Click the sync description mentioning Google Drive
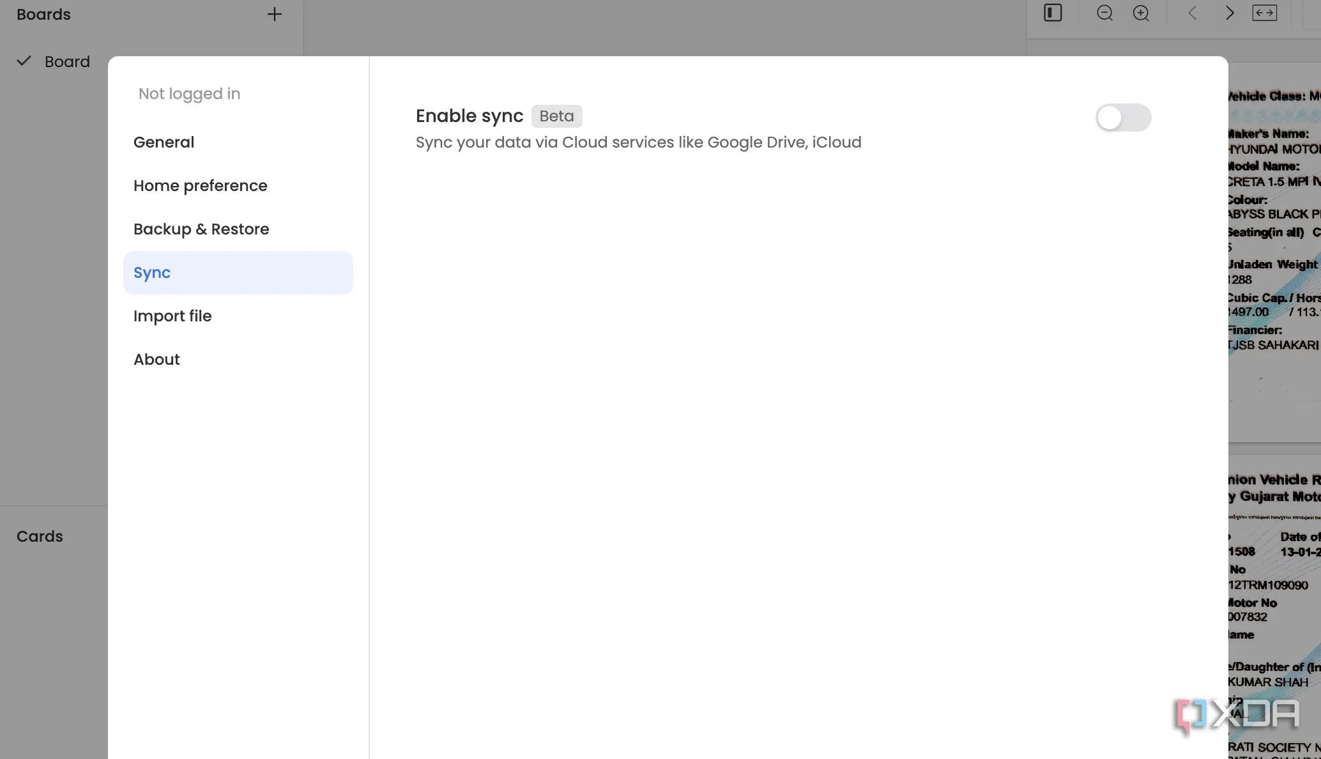This screenshot has height=759, width=1321. (638, 142)
